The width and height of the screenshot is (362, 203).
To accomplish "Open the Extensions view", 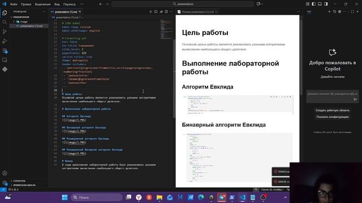I will click(x=5, y=51).
